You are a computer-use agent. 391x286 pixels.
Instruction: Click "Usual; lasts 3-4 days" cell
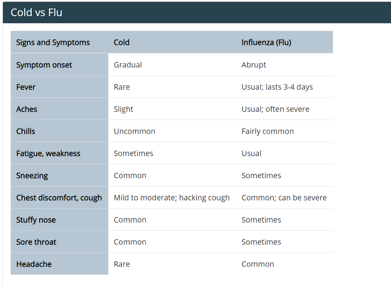pos(277,87)
